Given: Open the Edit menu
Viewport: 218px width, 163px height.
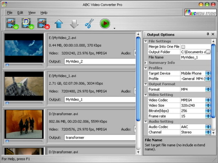Looking at the screenshot, I should [x=20, y=13].
